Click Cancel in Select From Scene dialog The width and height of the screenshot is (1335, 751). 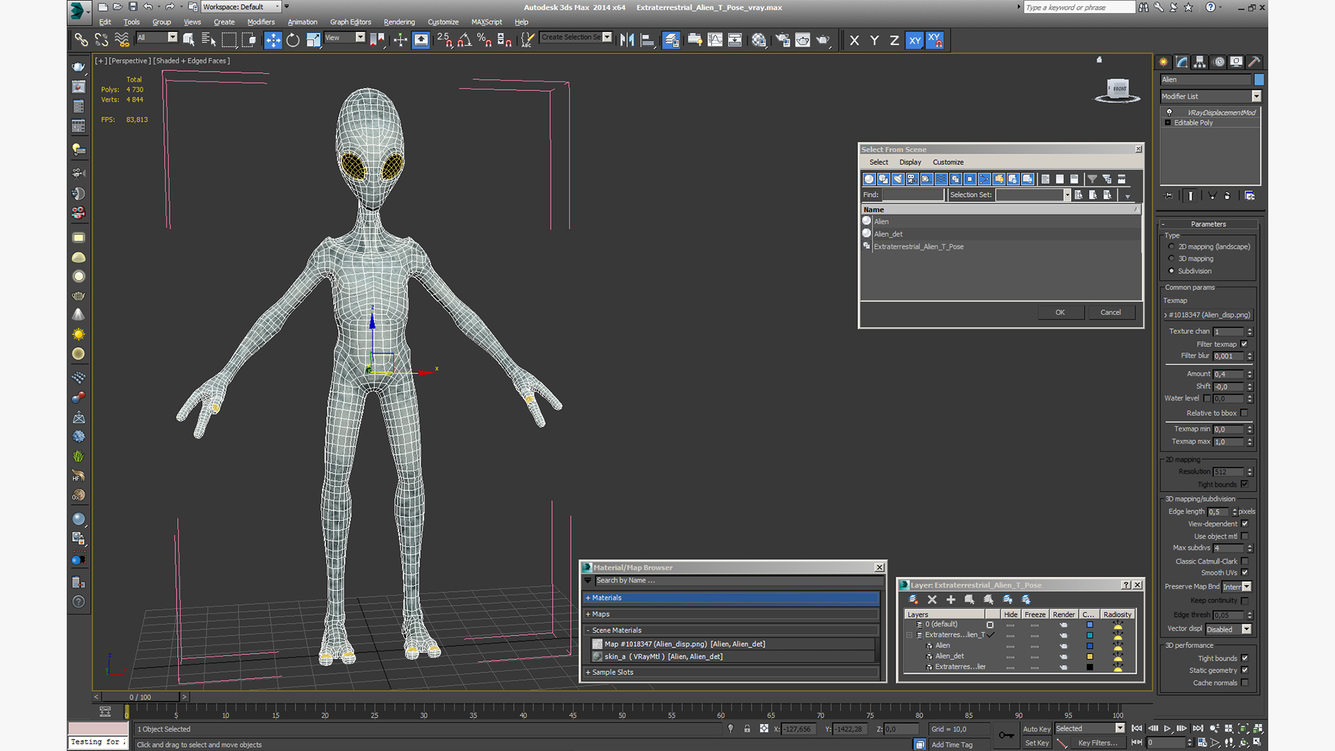[x=1110, y=313]
